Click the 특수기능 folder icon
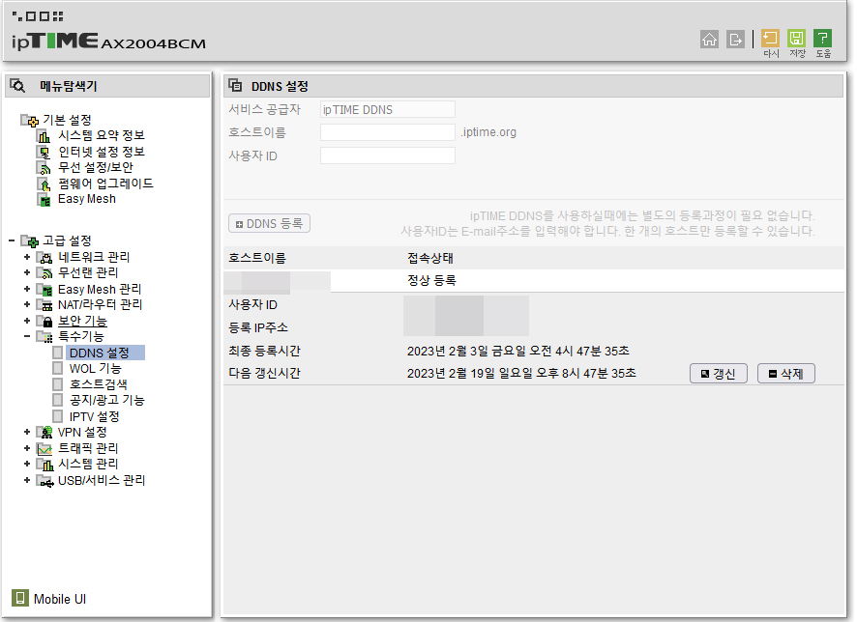 coord(44,337)
